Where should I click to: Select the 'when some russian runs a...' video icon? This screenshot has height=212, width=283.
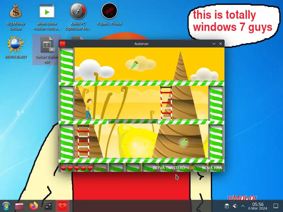click(47, 17)
